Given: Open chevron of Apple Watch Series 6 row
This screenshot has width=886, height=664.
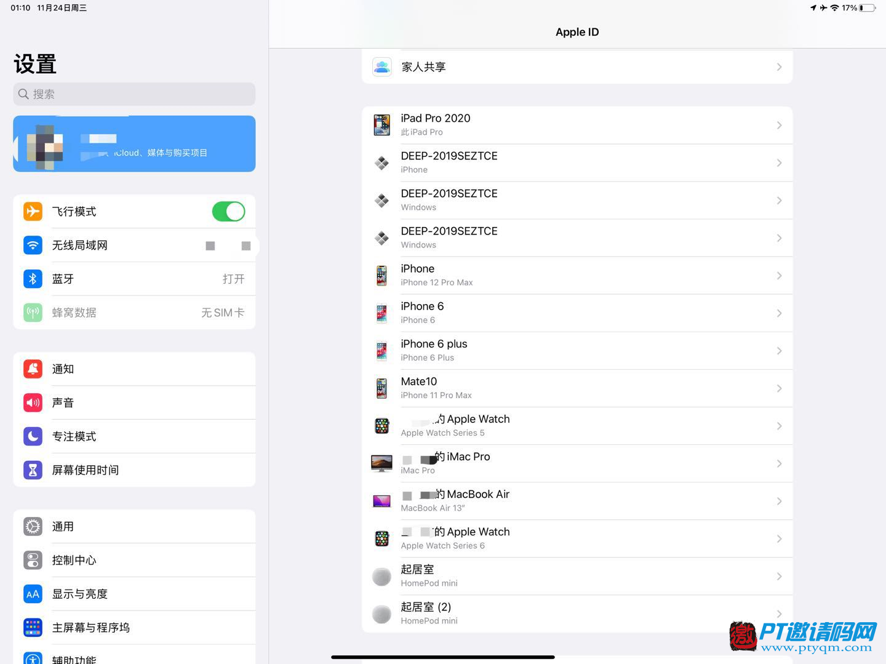Looking at the screenshot, I should pyautogui.click(x=780, y=538).
